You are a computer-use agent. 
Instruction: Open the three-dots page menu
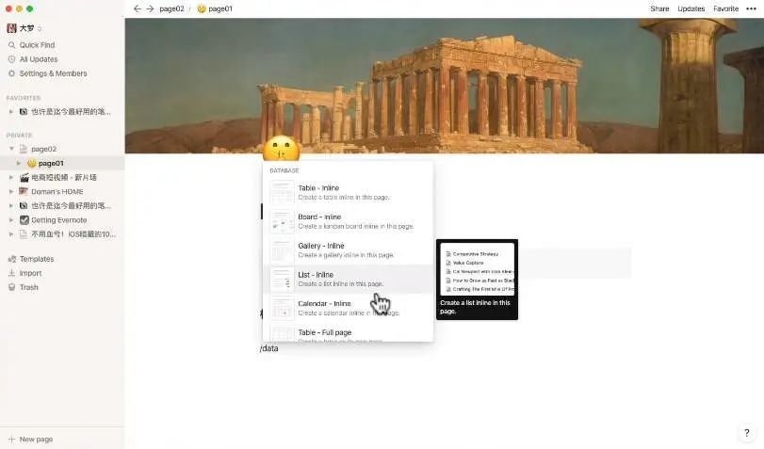pos(751,8)
